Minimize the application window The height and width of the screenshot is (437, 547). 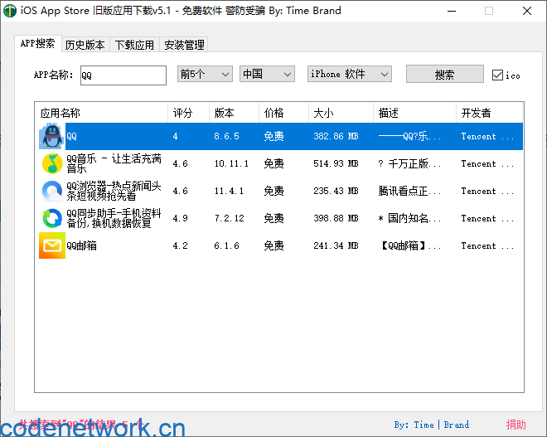coord(452,11)
